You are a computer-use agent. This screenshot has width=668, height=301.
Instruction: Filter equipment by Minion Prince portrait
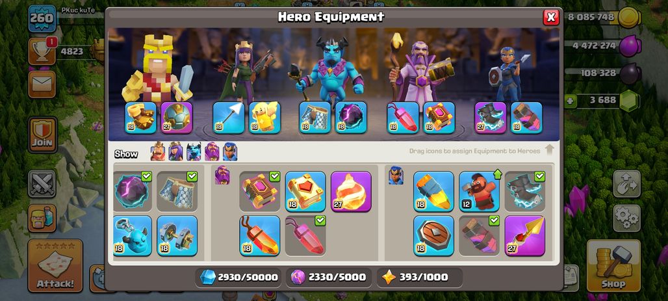pos(194,151)
